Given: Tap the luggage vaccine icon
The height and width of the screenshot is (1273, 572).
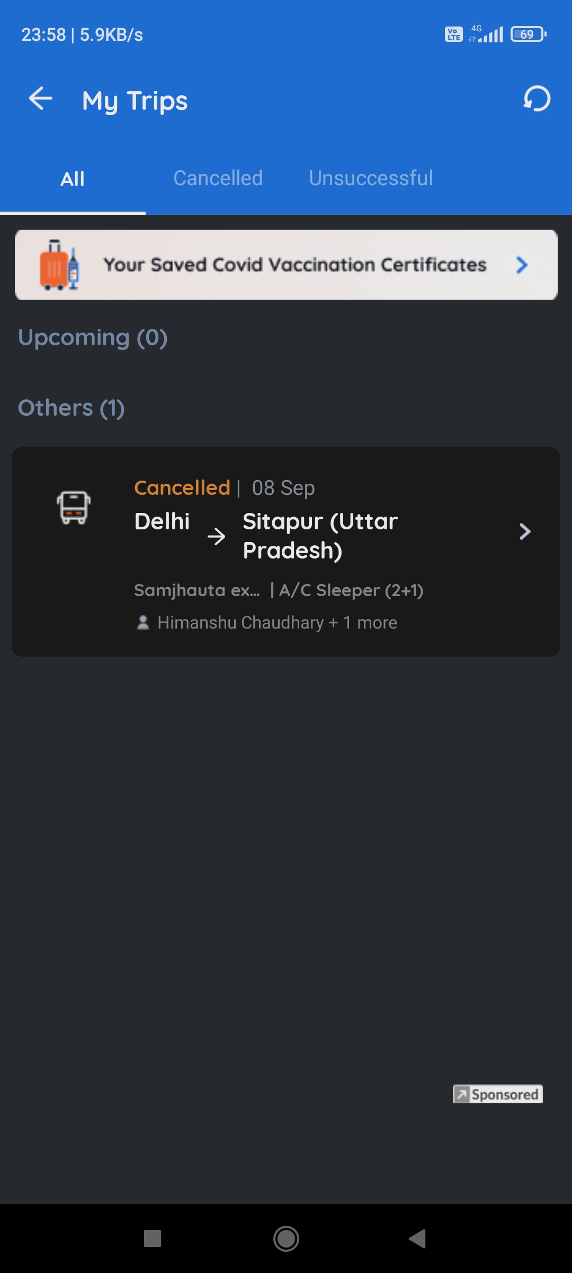Looking at the screenshot, I should 59,265.
